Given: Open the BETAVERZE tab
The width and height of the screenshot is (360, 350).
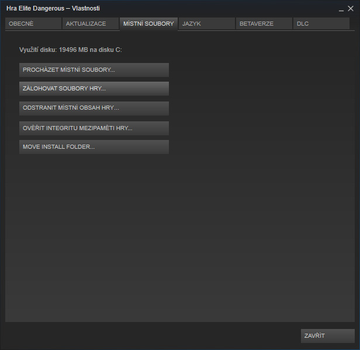Looking at the screenshot, I should pos(264,23).
